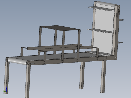Select the middle shelf on the vertical belt
The width and height of the screenshot is (131, 98).
pos(100,30)
